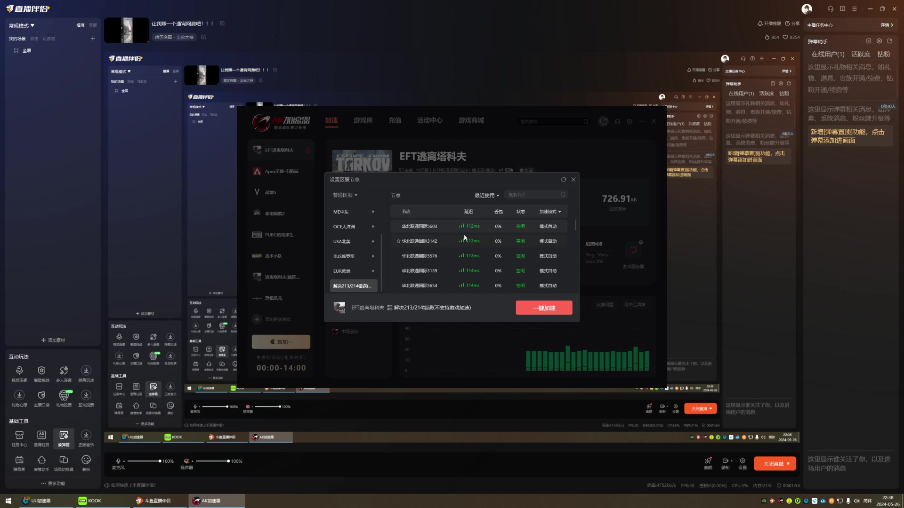
Task: Open the 弹幕助手 list icon in main window
Action: pos(869,41)
